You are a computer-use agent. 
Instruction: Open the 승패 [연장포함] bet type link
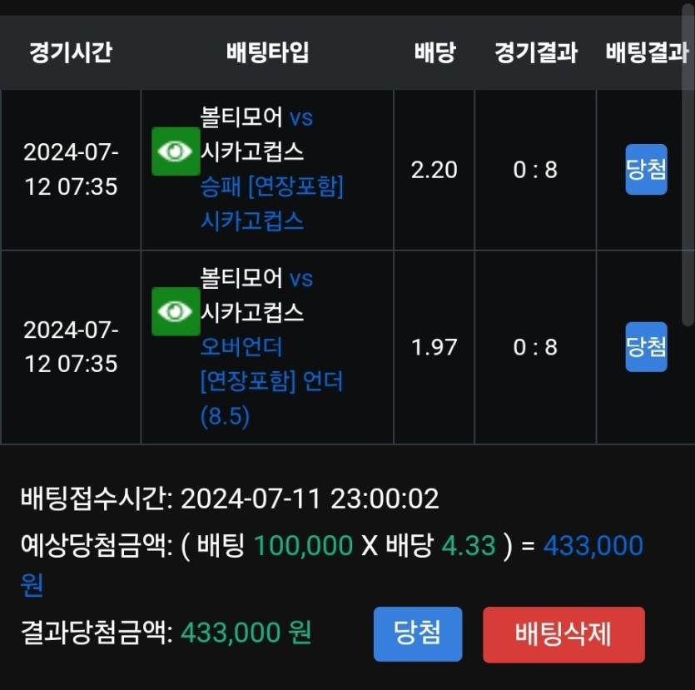(x=271, y=186)
